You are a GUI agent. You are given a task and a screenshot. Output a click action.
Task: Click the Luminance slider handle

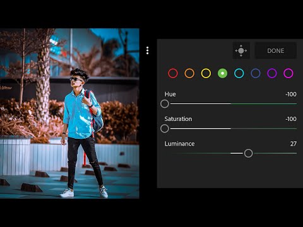click(x=248, y=153)
